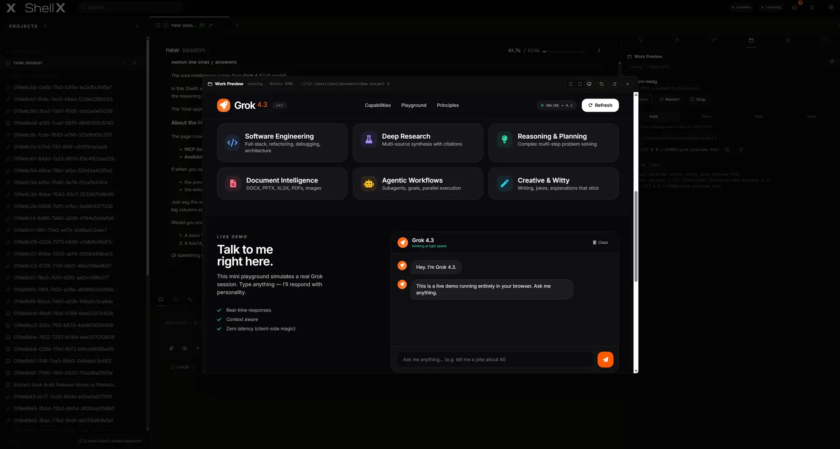Close the Work Preview popup
This screenshot has width=840, height=449.
[x=627, y=84]
